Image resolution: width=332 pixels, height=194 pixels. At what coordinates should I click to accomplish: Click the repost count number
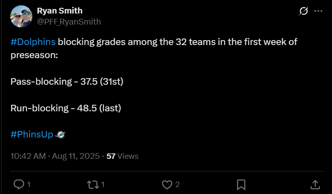(103, 185)
